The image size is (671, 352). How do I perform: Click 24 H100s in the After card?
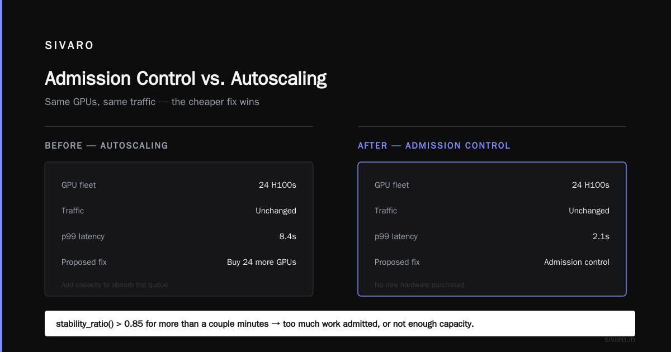pos(590,185)
